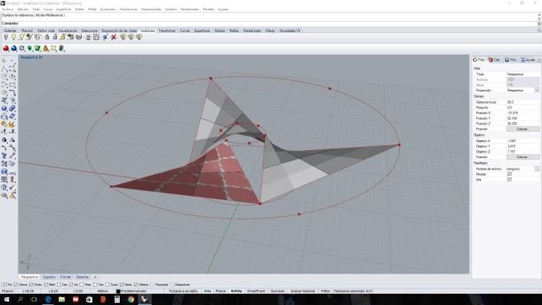Viewport: 542px width, 305px height.
Task: Click the yellow cone icon
Action: 46,48
